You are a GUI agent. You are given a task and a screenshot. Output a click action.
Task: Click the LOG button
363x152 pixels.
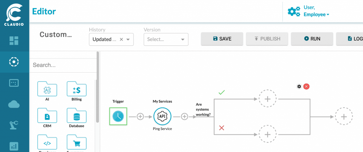tap(350, 39)
